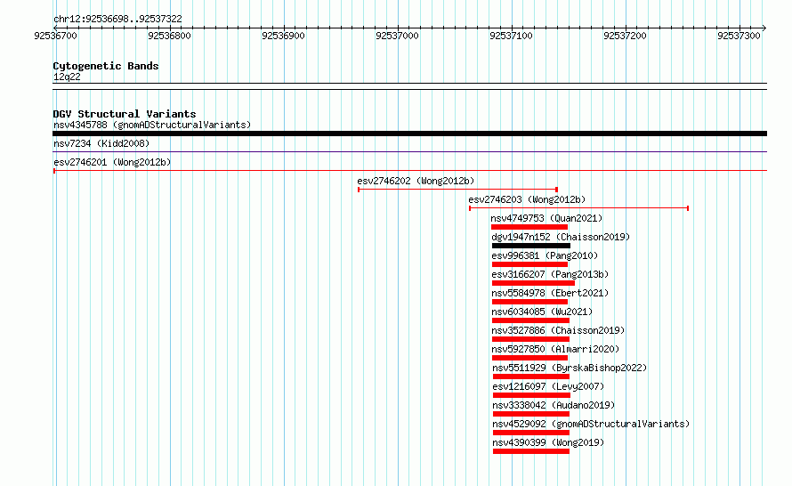Open the nsv5511929 (ByrskaBishop2022) label

pos(570,368)
